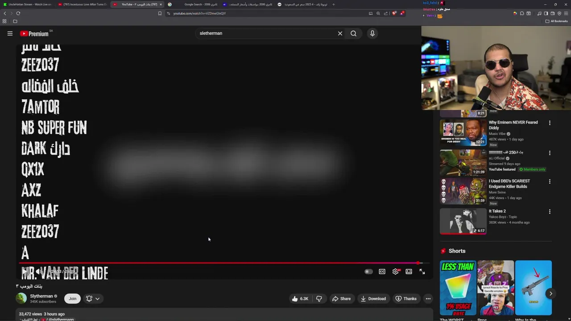Screen dimensions: 571x321
Task: Grab the progress bar scrubber handle
Action: (418, 263)
